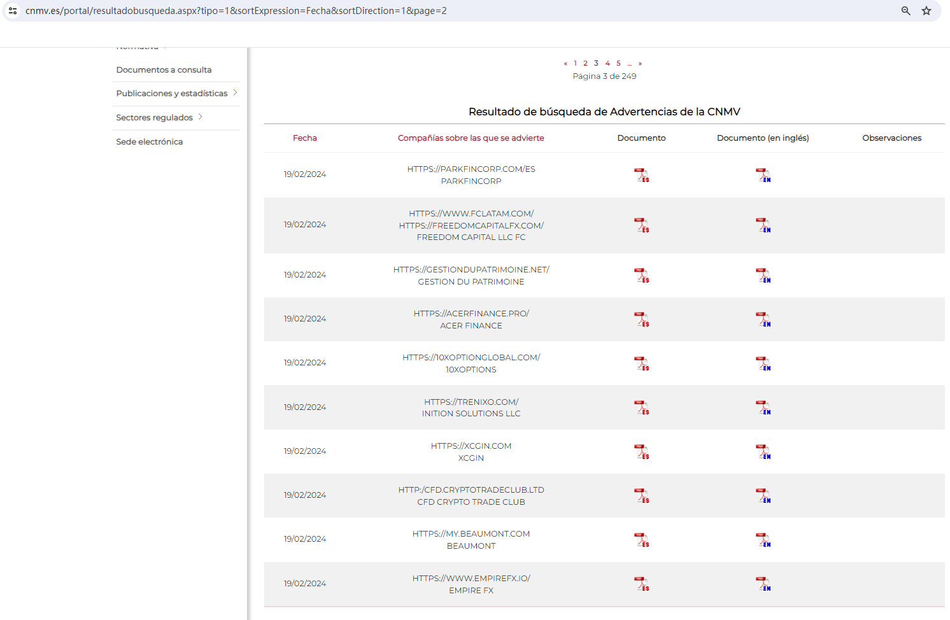
Task: Open English PDF for INITION SOLUTIONS LLC
Action: point(763,407)
